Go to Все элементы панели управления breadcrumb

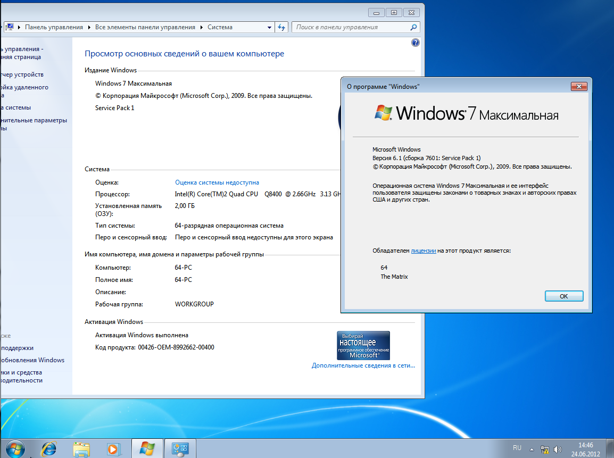145,27
